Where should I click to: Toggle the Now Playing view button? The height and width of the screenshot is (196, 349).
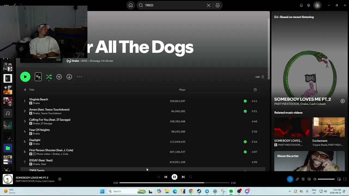(290, 179)
